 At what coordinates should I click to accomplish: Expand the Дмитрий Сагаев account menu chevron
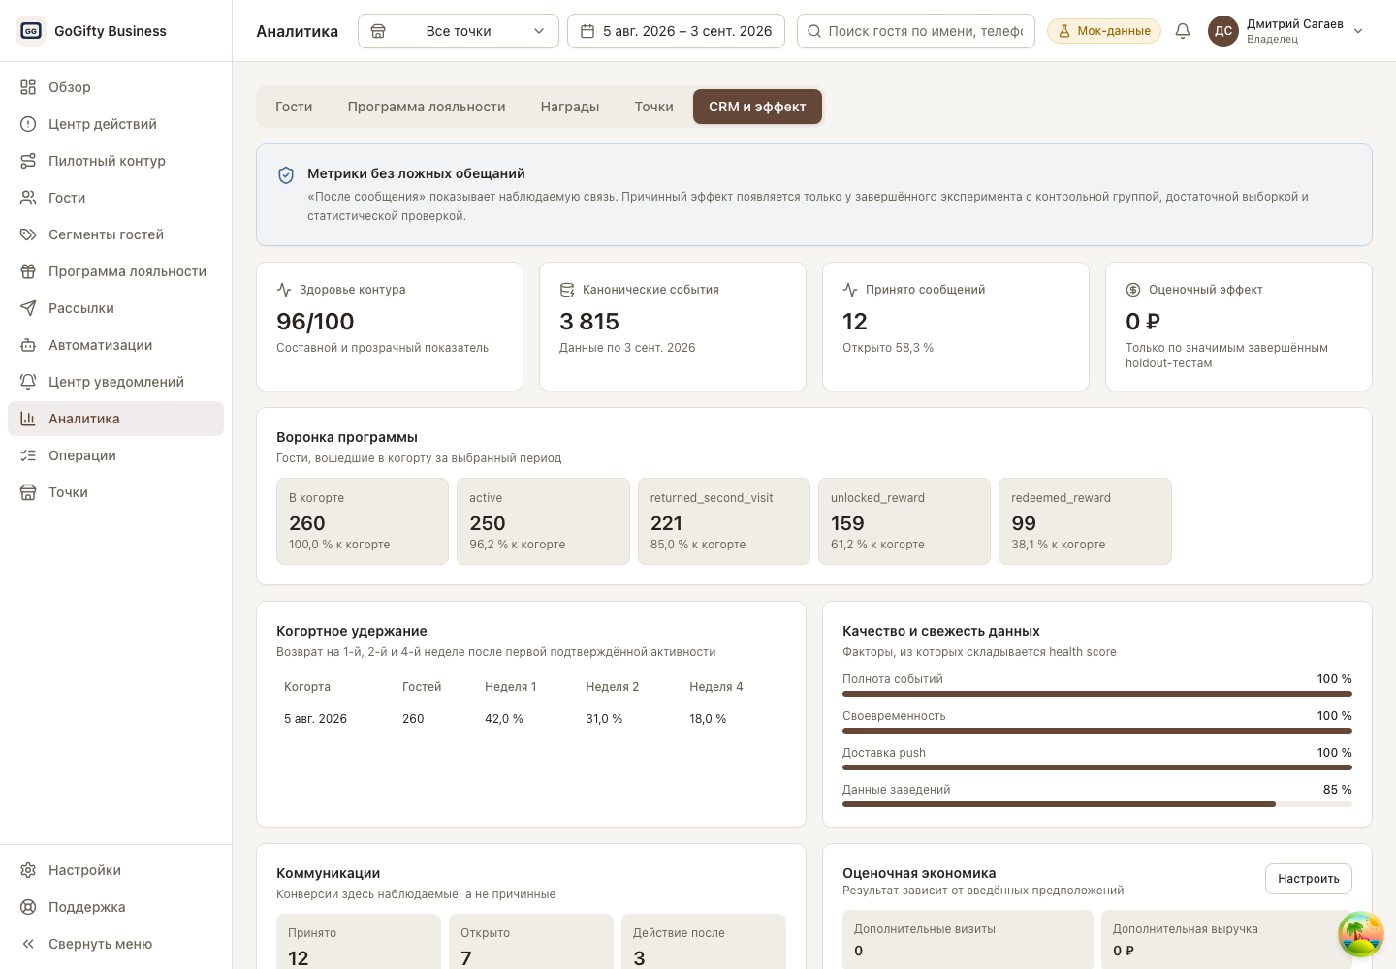1358,31
